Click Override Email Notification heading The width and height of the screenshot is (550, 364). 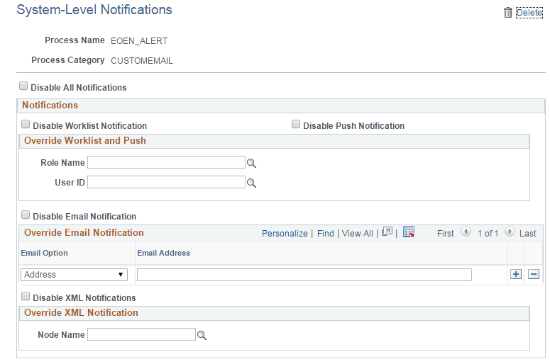[84, 233]
